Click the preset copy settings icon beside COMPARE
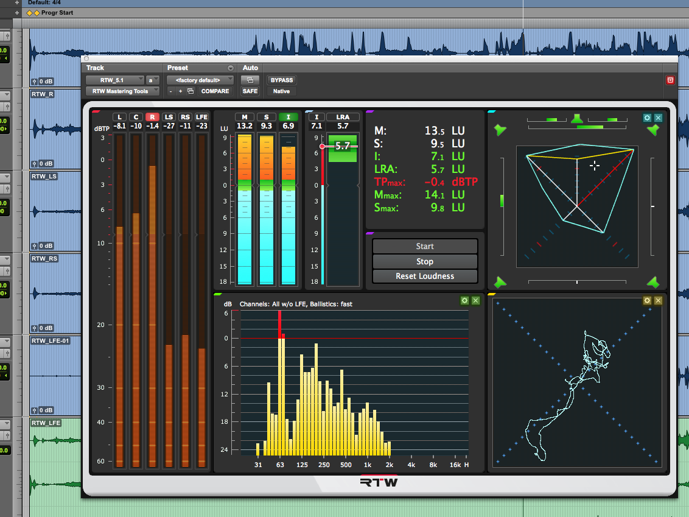This screenshot has width=689, height=517. (x=191, y=91)
